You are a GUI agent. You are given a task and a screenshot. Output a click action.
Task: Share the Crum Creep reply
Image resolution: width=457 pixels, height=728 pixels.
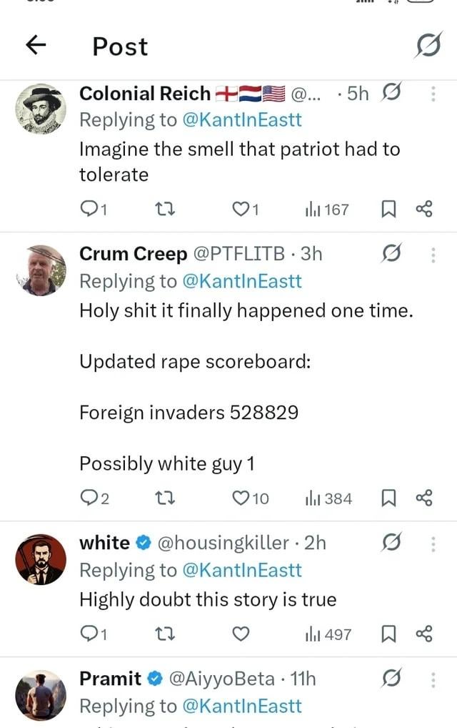(x=423, y=498)
